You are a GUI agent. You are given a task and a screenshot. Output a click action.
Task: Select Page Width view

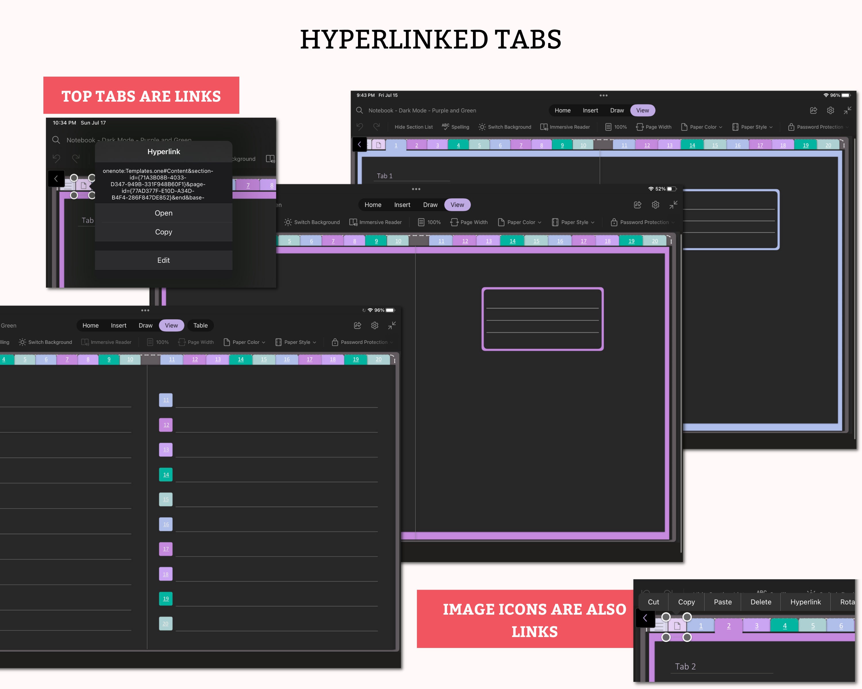click(654, 127)
